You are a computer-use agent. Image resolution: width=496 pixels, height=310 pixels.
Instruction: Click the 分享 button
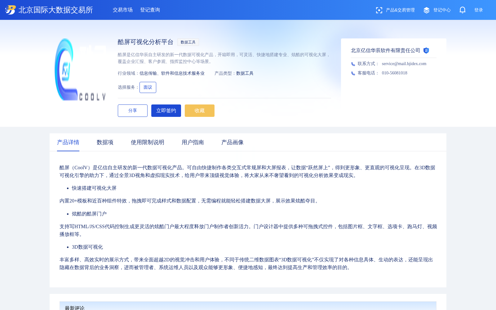(x=133, y=111)
